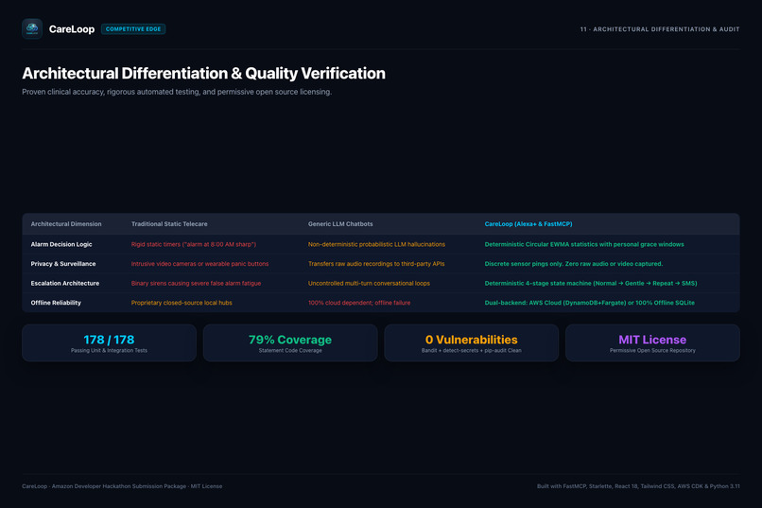Click 'Rigid static timers' cell
The width and height of the screenshot is (762, 508).
pyautogui.click(x=194, y=244)
